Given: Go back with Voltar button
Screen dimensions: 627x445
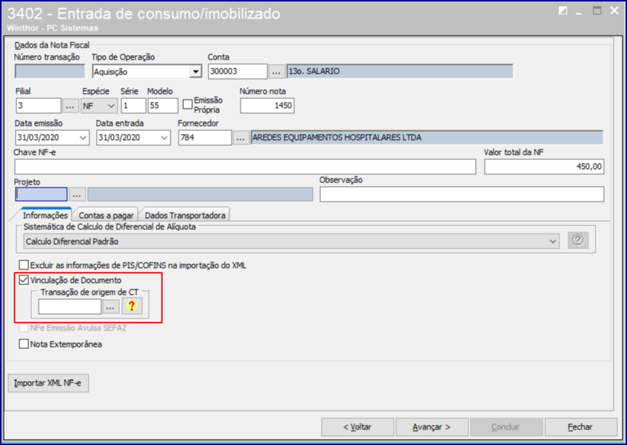Looking at the screenshot, I should tap(357, 427).
